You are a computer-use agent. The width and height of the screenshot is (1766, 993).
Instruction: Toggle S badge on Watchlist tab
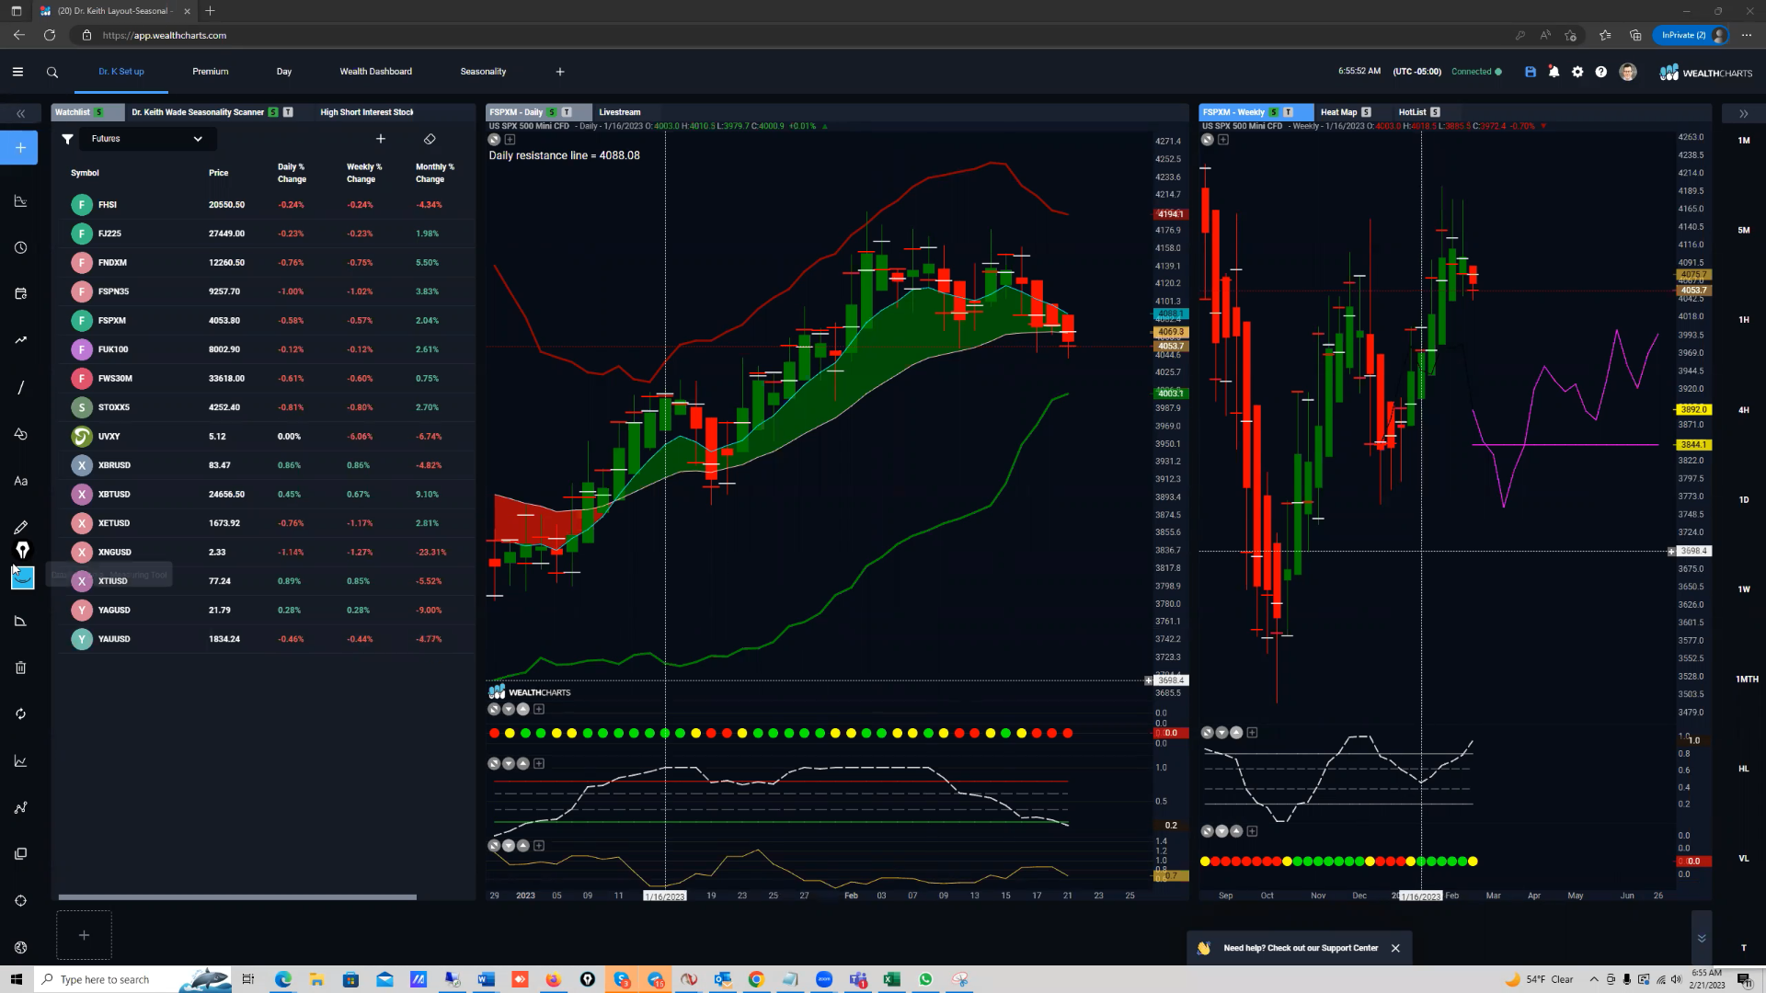click(98, 112)
